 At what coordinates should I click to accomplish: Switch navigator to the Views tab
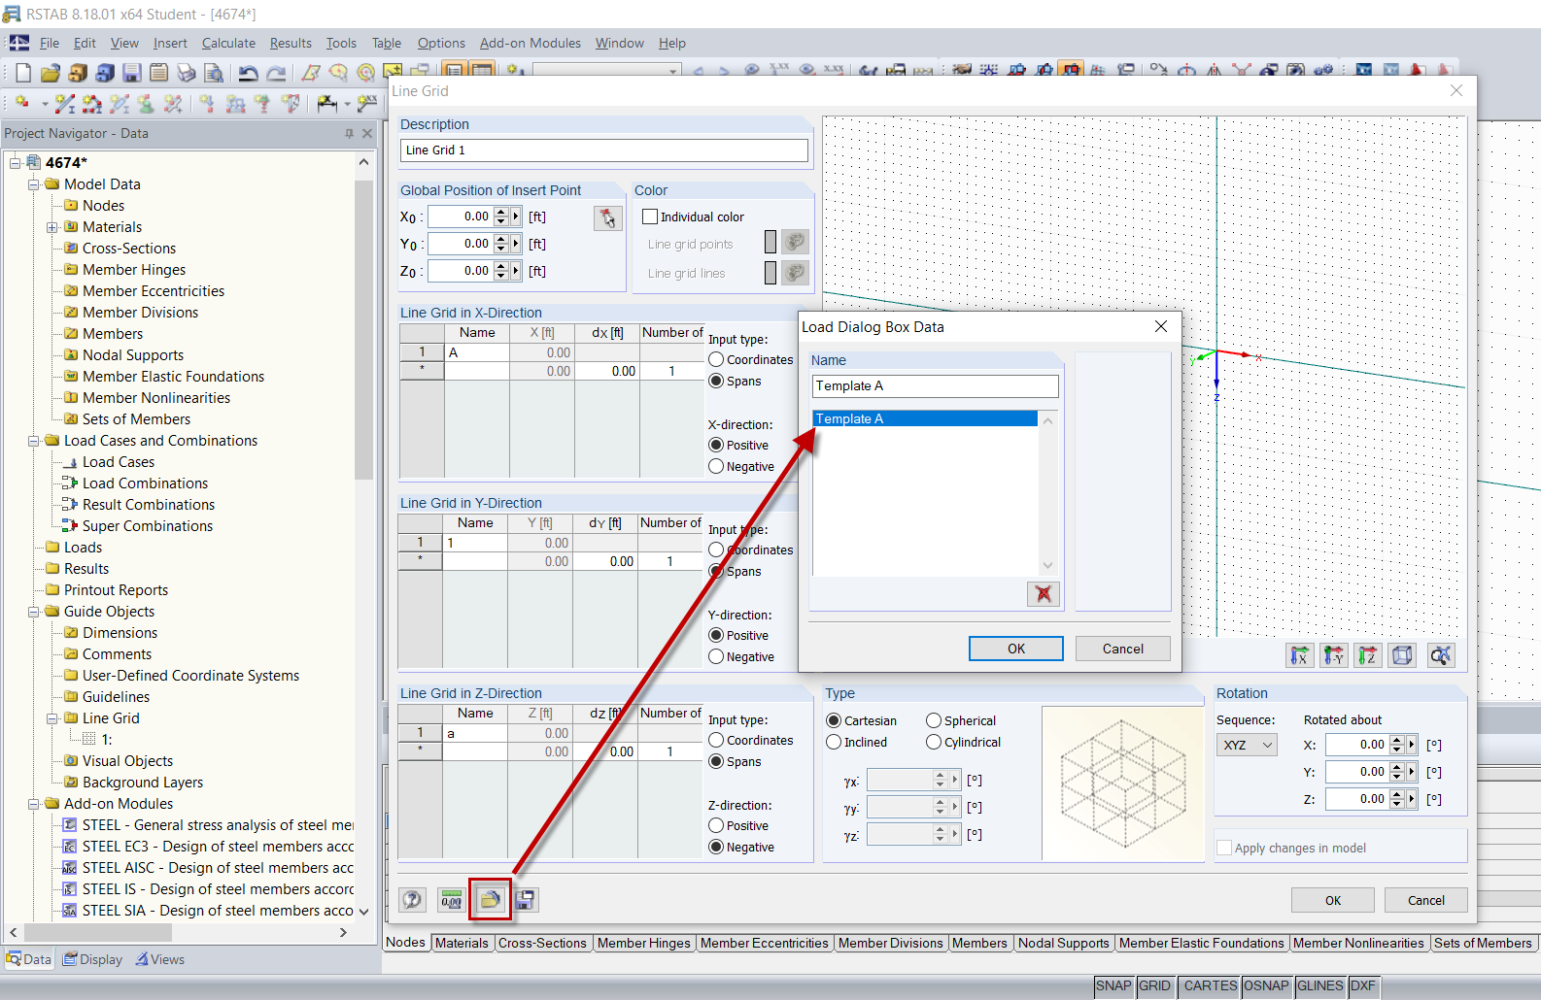(x=160, y=959)
